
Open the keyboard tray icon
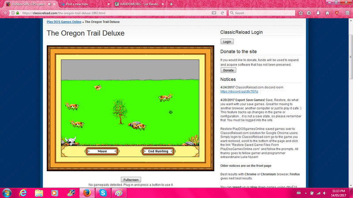pos(299,193)
